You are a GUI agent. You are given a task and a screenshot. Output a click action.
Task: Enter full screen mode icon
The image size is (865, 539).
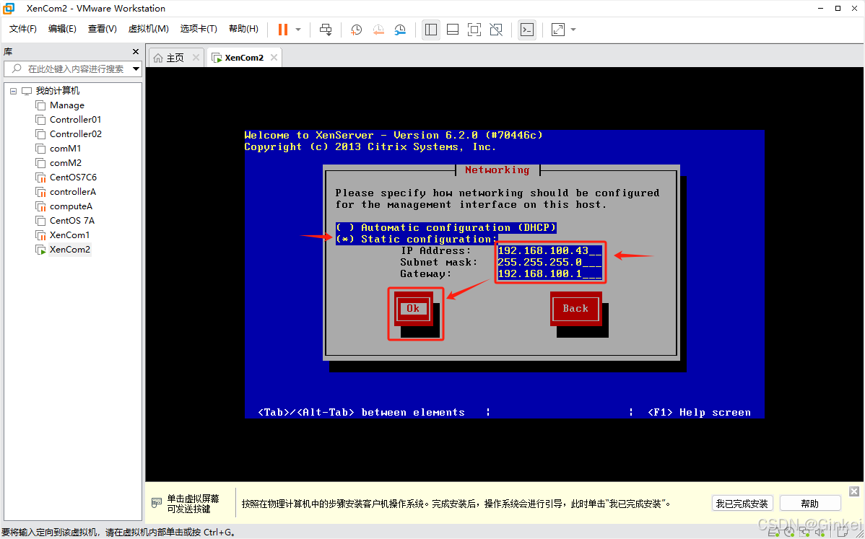[x=474, y=30]
